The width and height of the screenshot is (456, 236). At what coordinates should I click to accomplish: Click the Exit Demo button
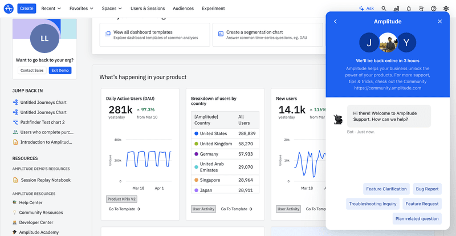point(60,70)
